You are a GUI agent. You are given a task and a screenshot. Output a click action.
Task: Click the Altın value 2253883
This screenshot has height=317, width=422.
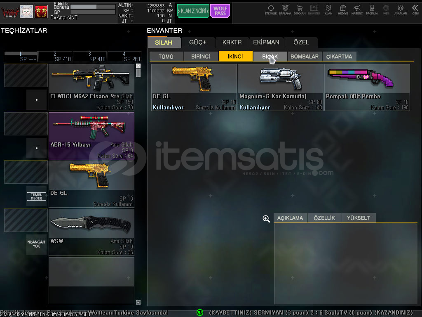click(x=156, y=6)
